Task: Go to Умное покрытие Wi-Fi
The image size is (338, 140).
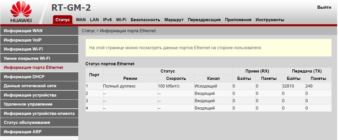Action: point(27,58)
